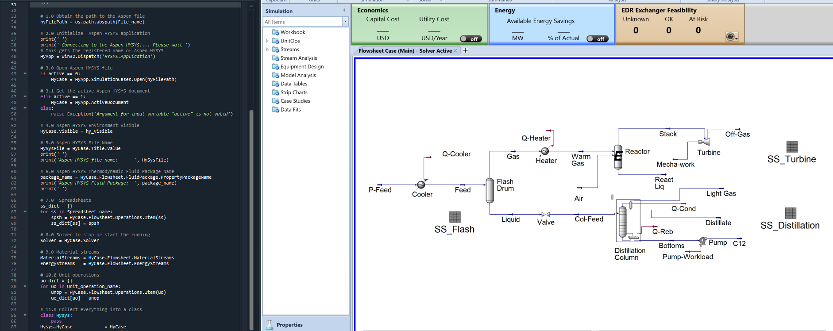Select the SS_Distillation spreadsheet icon
The height and width of the screenshot is (331, 833).
pos(791,213)
